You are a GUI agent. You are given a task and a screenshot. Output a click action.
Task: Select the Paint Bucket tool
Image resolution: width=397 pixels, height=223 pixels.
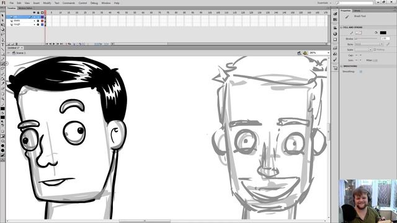[2, 79]
